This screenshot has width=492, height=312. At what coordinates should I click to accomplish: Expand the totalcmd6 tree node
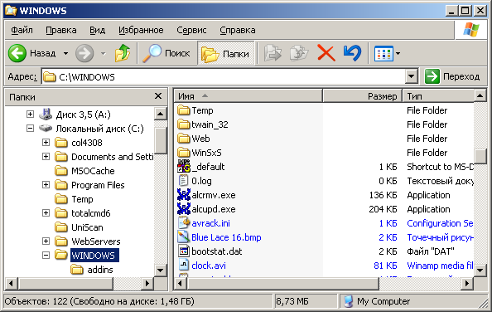click(46, 212)
